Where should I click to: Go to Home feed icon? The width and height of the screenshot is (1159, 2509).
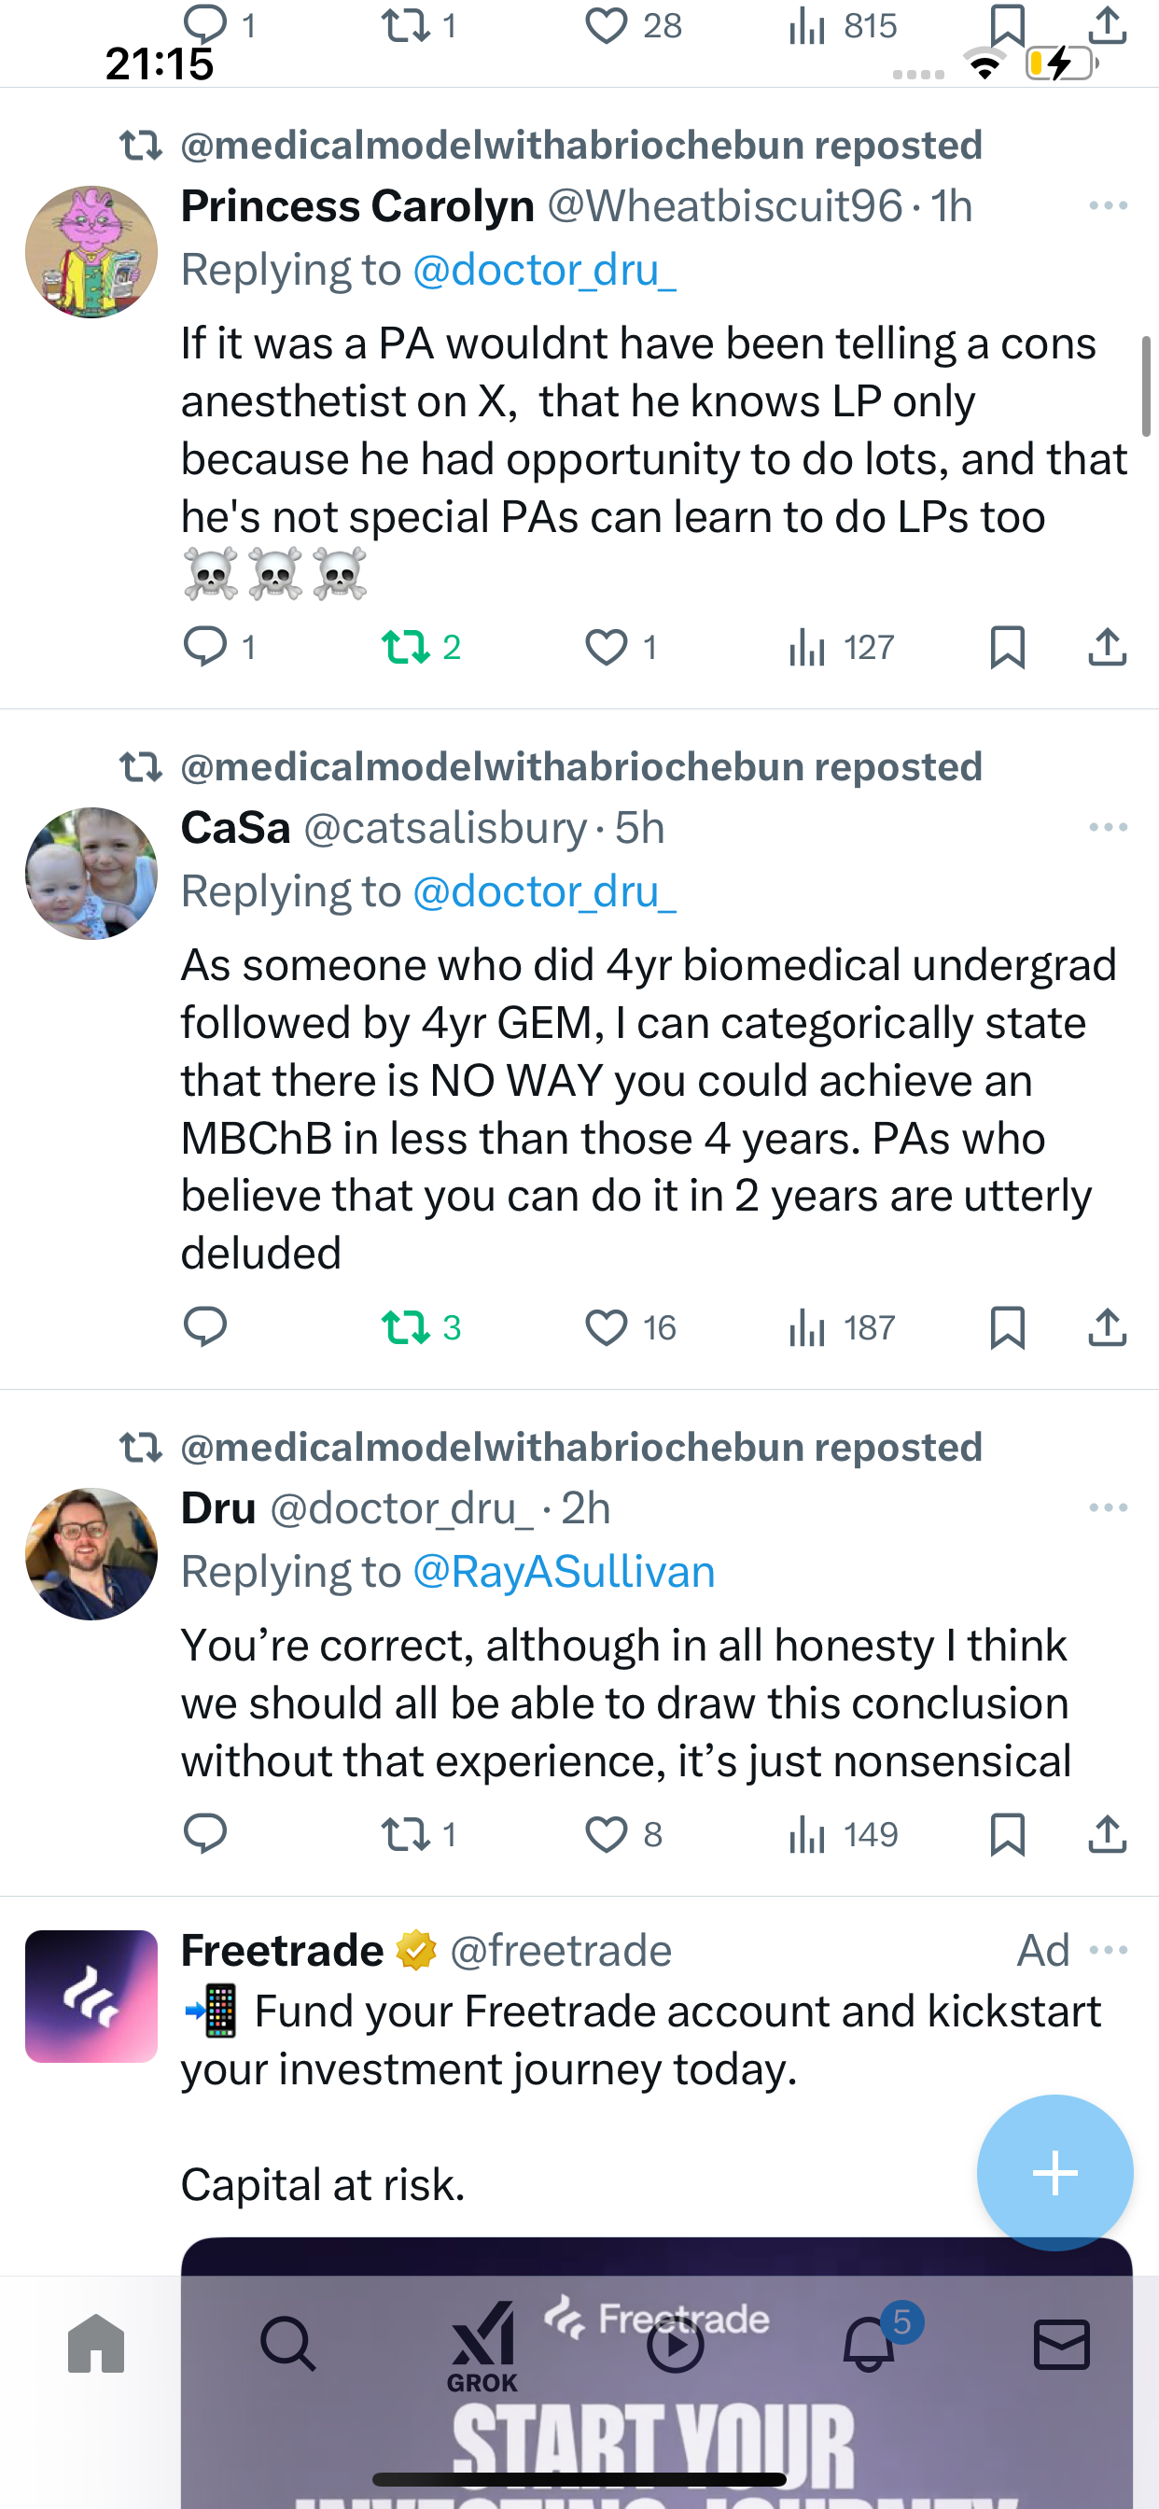click(x=96, y=2345)
